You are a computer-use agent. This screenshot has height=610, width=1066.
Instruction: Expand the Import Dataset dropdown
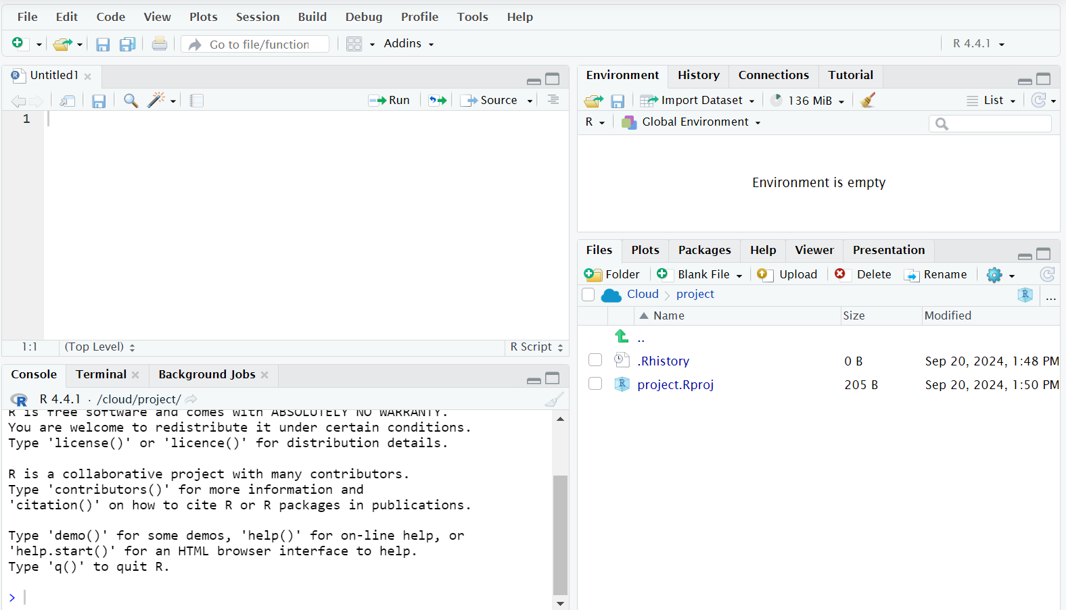click(698, 101)
